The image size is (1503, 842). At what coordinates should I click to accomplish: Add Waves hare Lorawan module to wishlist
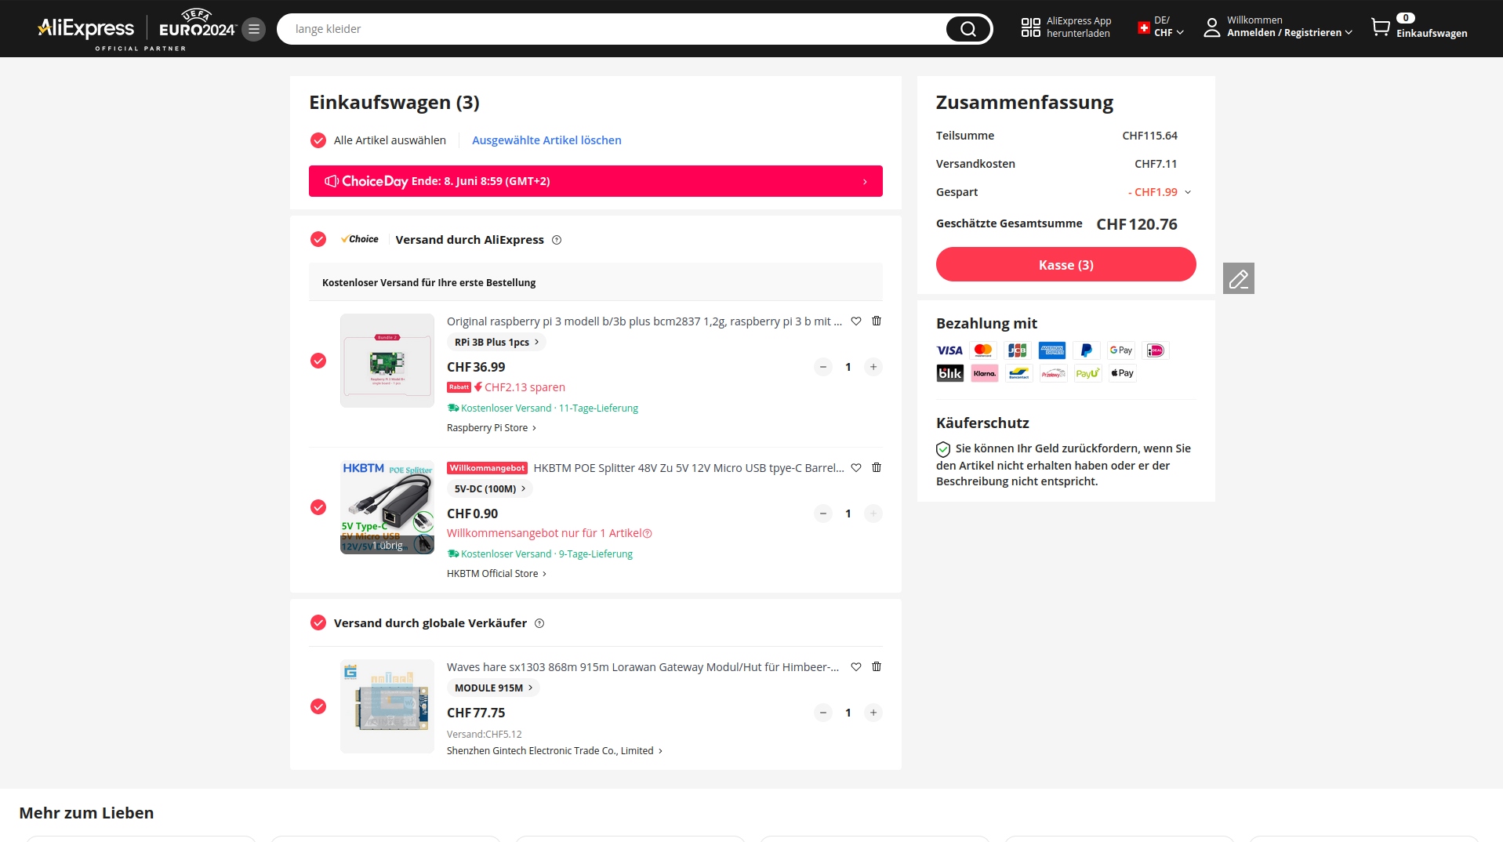pos(856,666)
